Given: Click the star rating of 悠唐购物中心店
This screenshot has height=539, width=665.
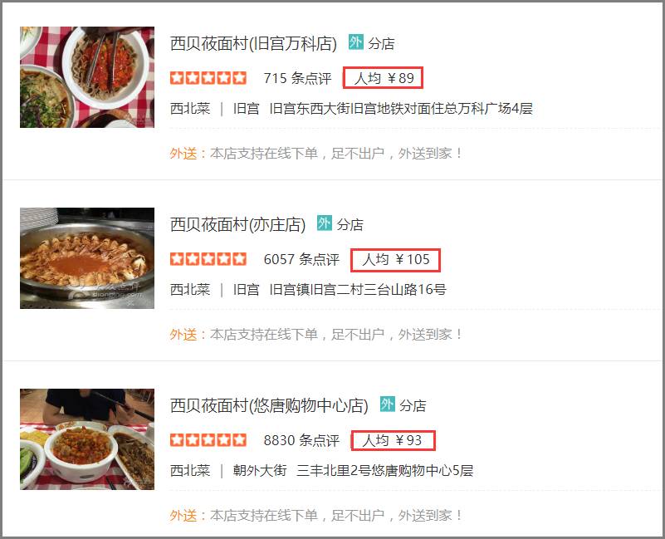Looking at the screenshot, I should (208, 440).
